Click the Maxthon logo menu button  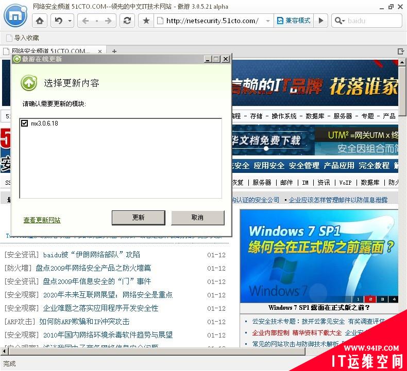click(15, 15)
